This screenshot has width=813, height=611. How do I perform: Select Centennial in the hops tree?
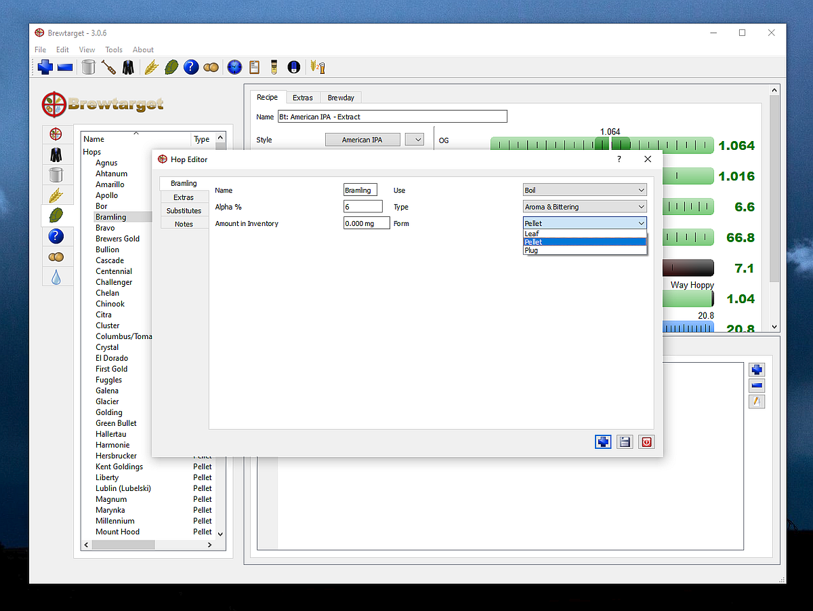114,271
